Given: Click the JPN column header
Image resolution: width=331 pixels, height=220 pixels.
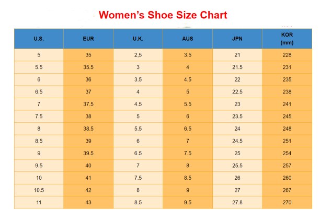Looking at the screenshot, I should coord(237,39).
